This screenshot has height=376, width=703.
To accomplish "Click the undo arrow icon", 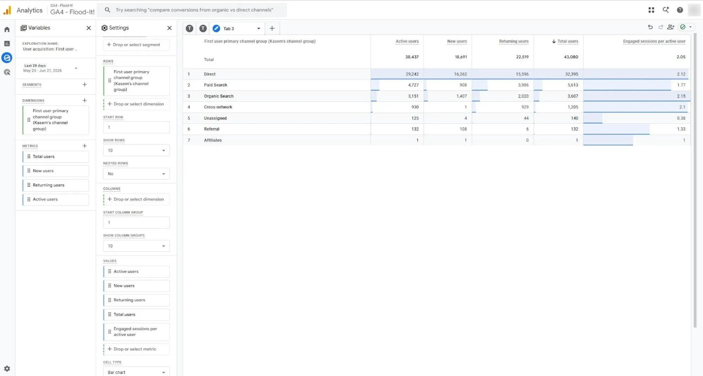I will point(650,27).
